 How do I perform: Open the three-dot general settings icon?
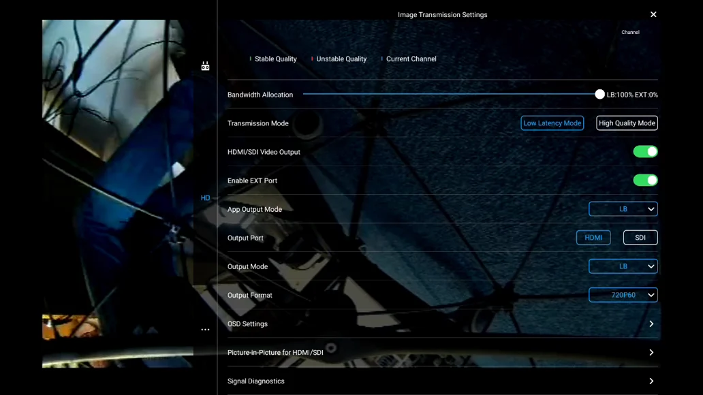click(205, 330)
